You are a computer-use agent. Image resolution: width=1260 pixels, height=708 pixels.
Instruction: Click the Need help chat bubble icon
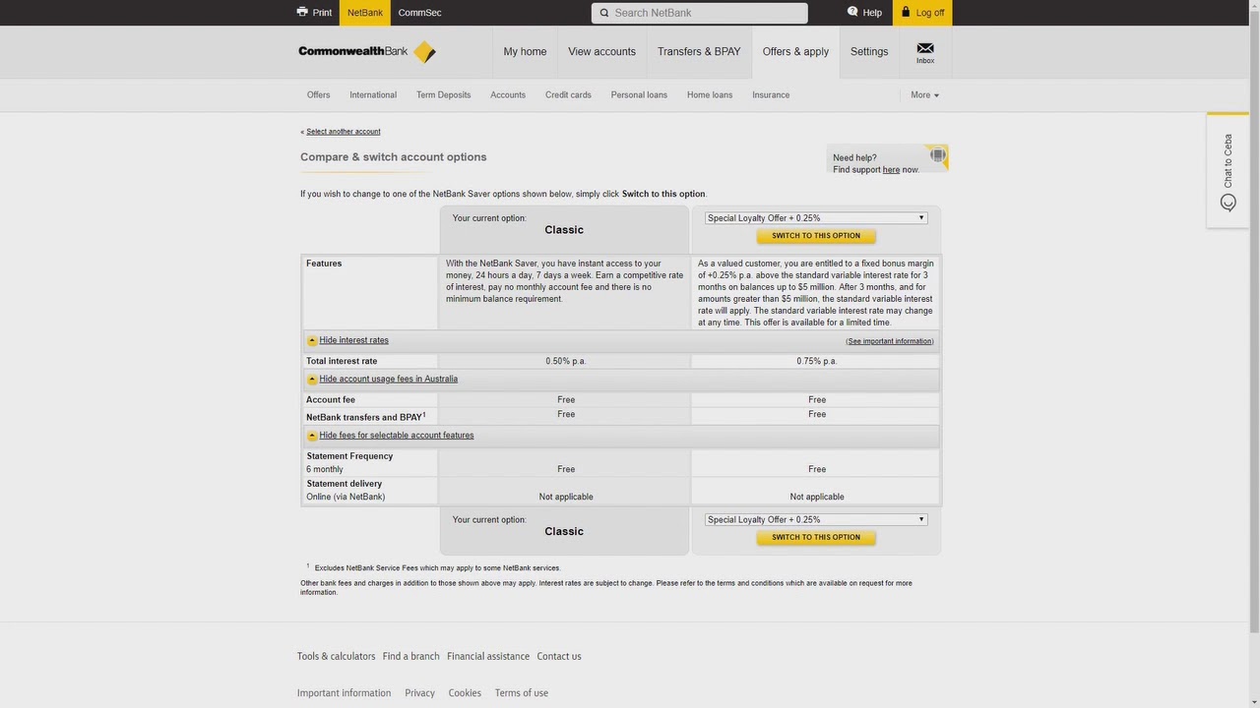(x=937, y=155)
